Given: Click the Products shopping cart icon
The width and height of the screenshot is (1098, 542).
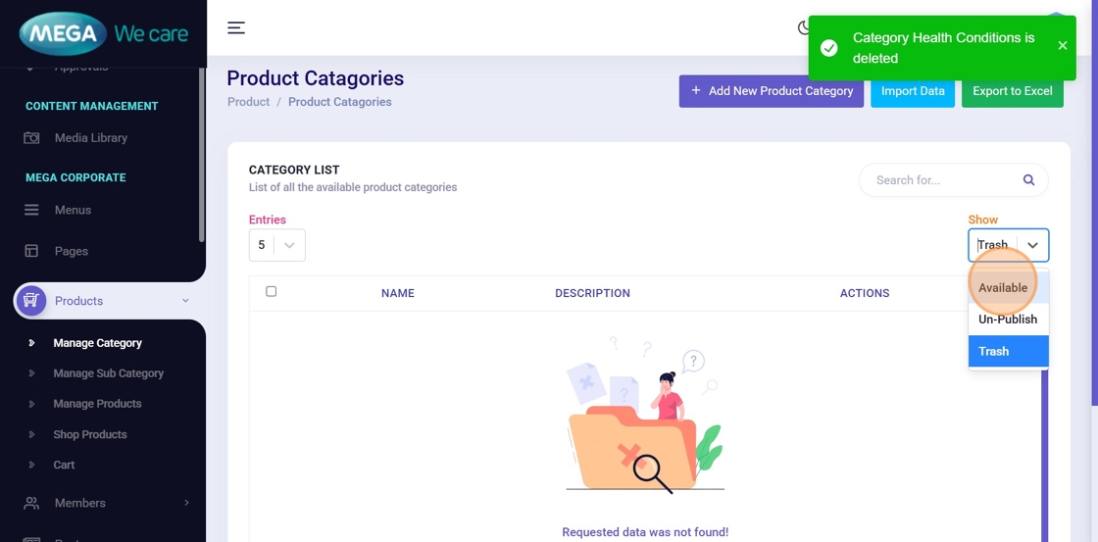Looking at the screenshot, I should pos(31,301).
